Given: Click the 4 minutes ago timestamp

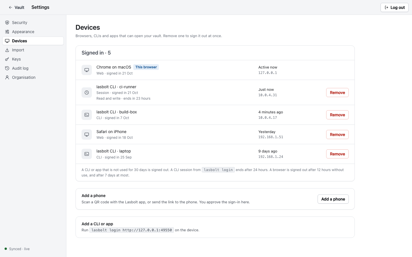Looking at the screenshot, I should coord(271,112).
